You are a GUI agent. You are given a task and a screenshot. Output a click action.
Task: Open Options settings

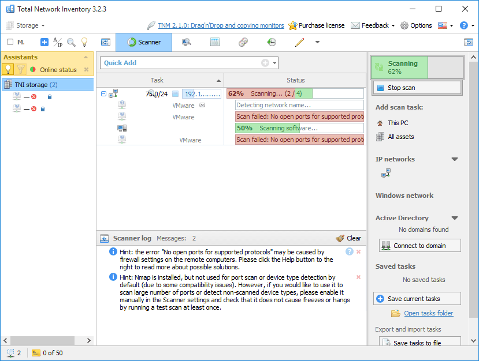coord(416,25)
